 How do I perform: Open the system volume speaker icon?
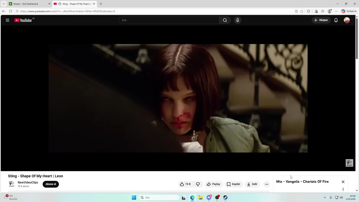point(341,198)
